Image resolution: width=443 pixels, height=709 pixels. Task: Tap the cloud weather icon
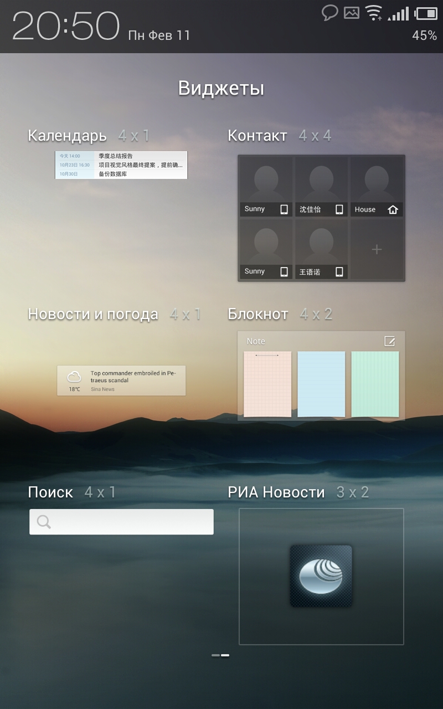click(74, 377)
